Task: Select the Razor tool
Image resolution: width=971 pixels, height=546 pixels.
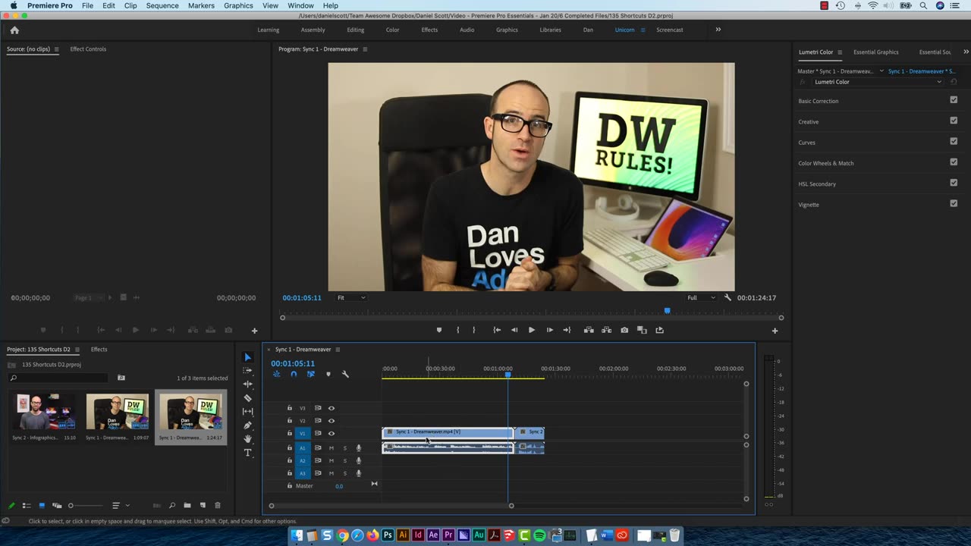Action: (247, 397)
